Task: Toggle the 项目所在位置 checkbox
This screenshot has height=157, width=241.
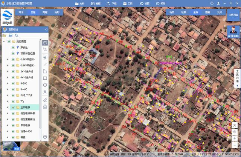Action: coord(13,53)
